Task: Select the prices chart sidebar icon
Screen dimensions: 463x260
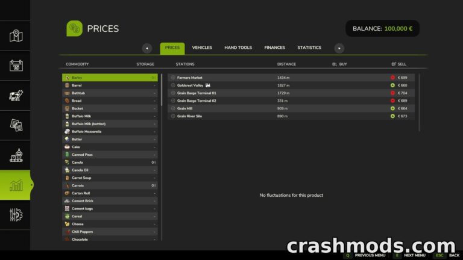Action: click(x=16, y=185)
